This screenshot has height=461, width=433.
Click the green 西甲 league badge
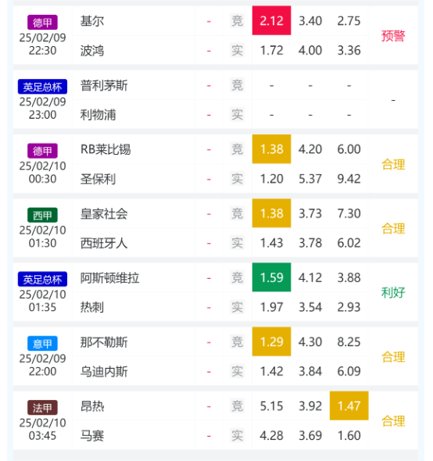[x=42, y=215]
